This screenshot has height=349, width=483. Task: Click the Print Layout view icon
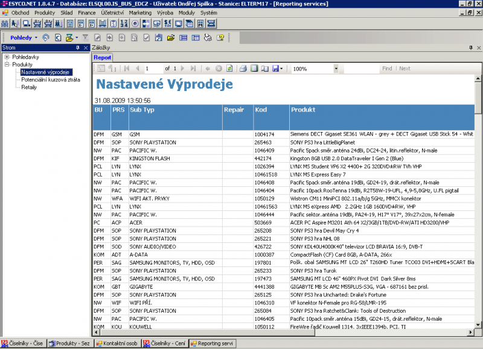coord(254,69)
